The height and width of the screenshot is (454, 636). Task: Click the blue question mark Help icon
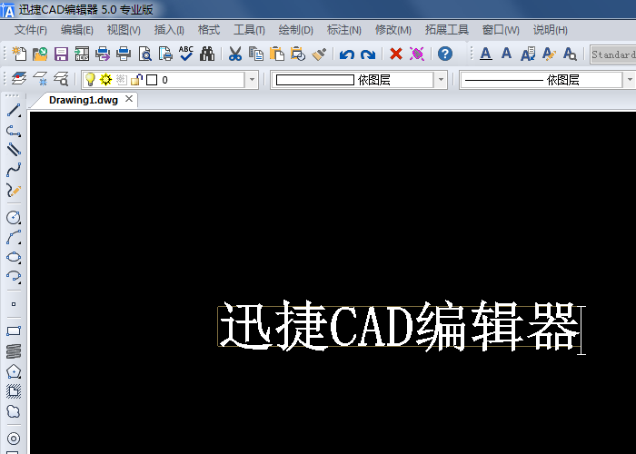point(445,54)
